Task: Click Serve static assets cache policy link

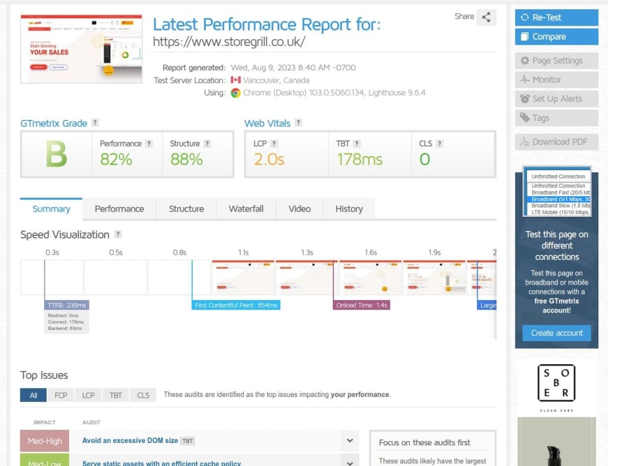Action: click(162, 463)
